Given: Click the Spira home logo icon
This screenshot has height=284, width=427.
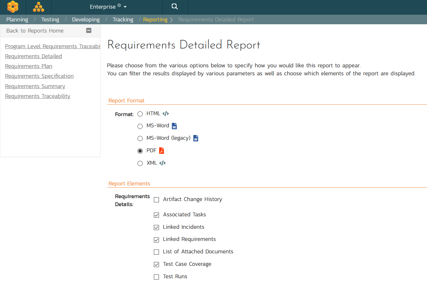Looking at the screenshot, I should pos(13,7).
